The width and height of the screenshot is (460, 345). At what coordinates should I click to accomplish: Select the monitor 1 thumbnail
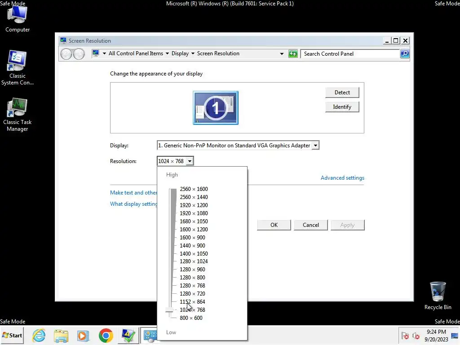[216, 108]
